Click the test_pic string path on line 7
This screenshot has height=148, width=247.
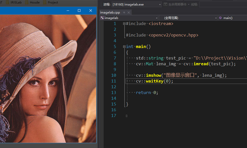[220, 58]
